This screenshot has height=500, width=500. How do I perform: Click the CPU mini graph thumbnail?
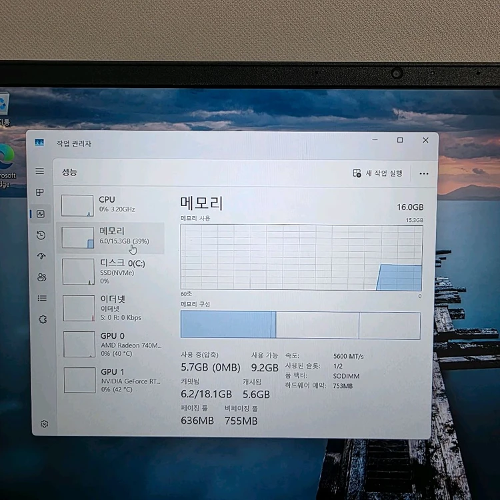point(77,206)
